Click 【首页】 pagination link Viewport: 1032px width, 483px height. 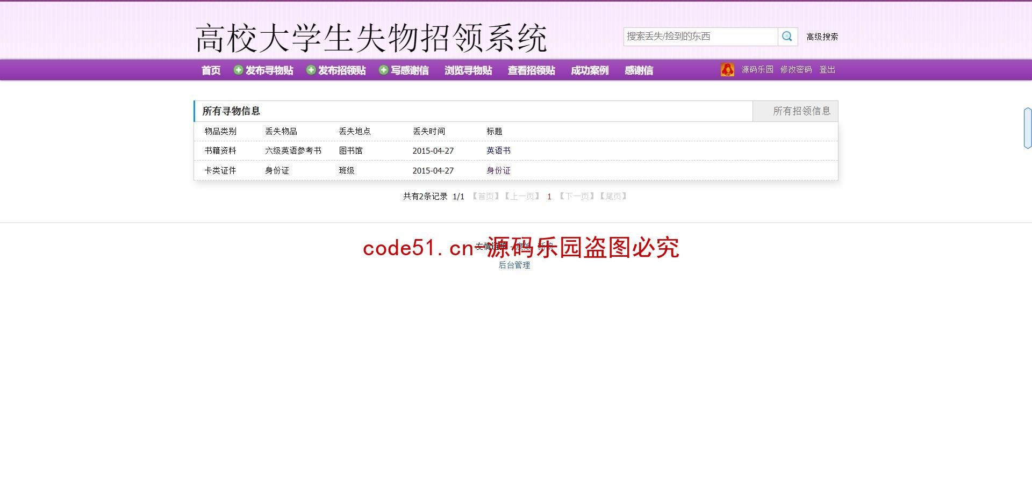[486, 197]
